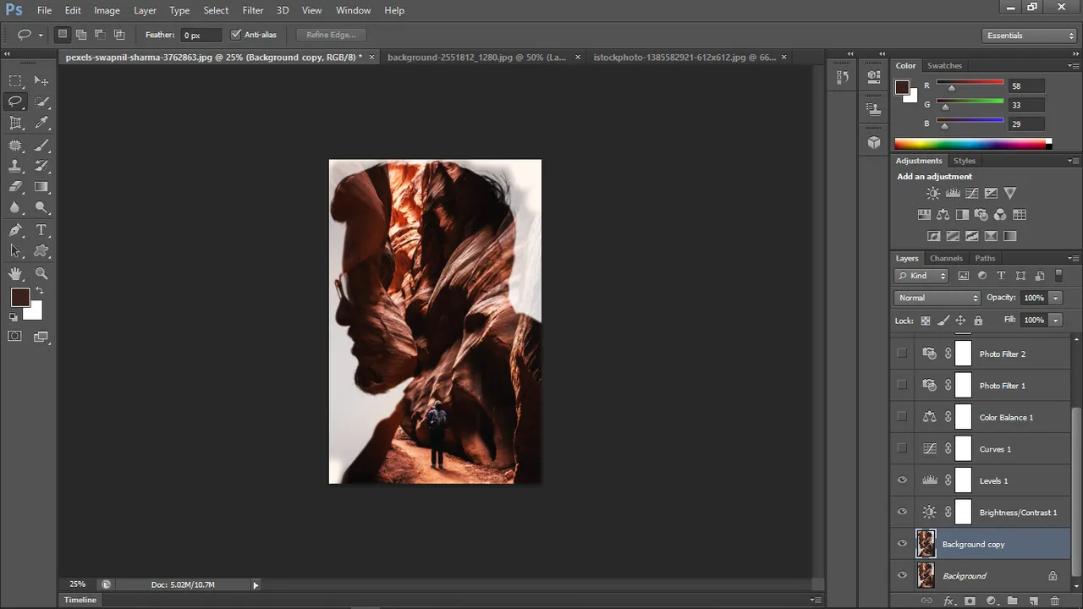1083x609 pixels.
Task: Select the Blur tool
Action: pos(15,208)
